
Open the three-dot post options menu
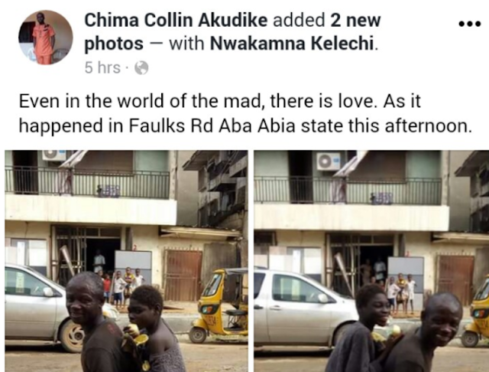click(470, 24)
